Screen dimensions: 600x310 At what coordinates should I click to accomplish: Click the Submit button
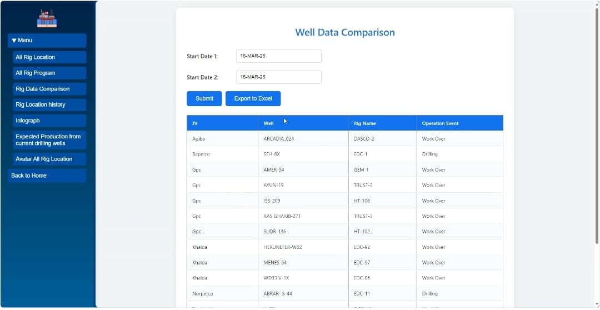(204, 99)
